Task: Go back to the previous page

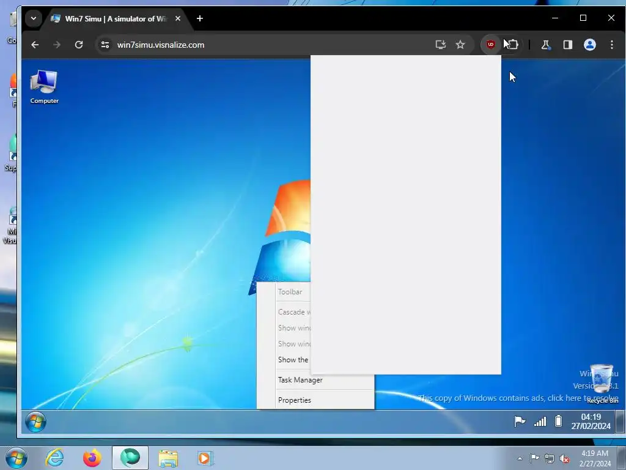Action: (x=35, y=45)
